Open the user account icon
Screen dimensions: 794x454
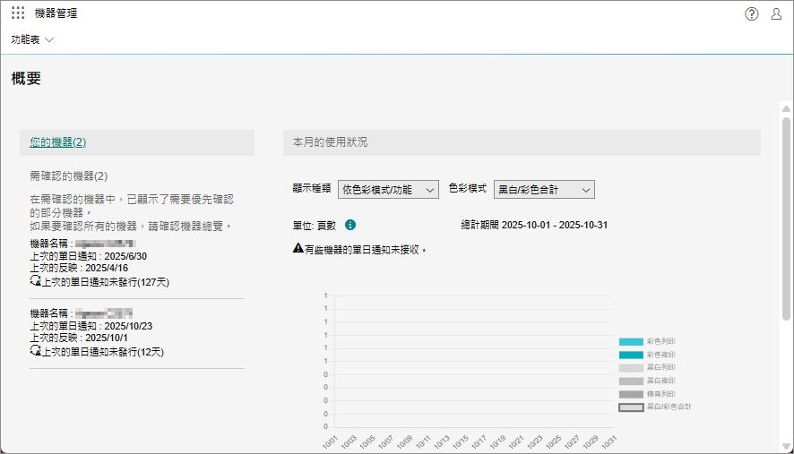[777, 13]
